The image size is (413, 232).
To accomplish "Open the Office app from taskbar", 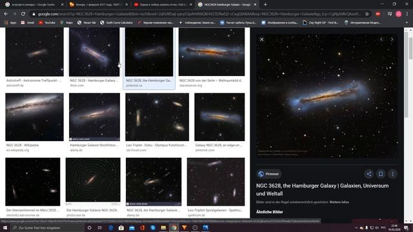I will [x=142, y=227].
